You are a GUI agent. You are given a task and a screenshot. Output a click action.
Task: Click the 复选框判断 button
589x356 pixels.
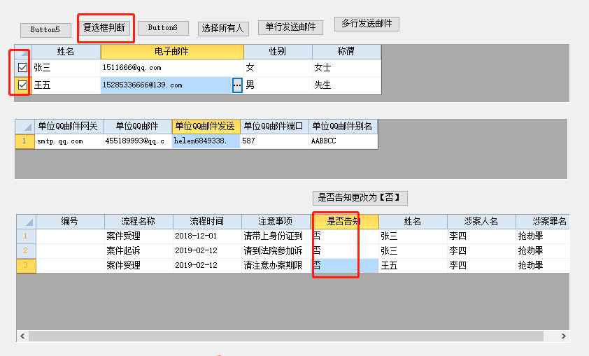pos(104,28)
